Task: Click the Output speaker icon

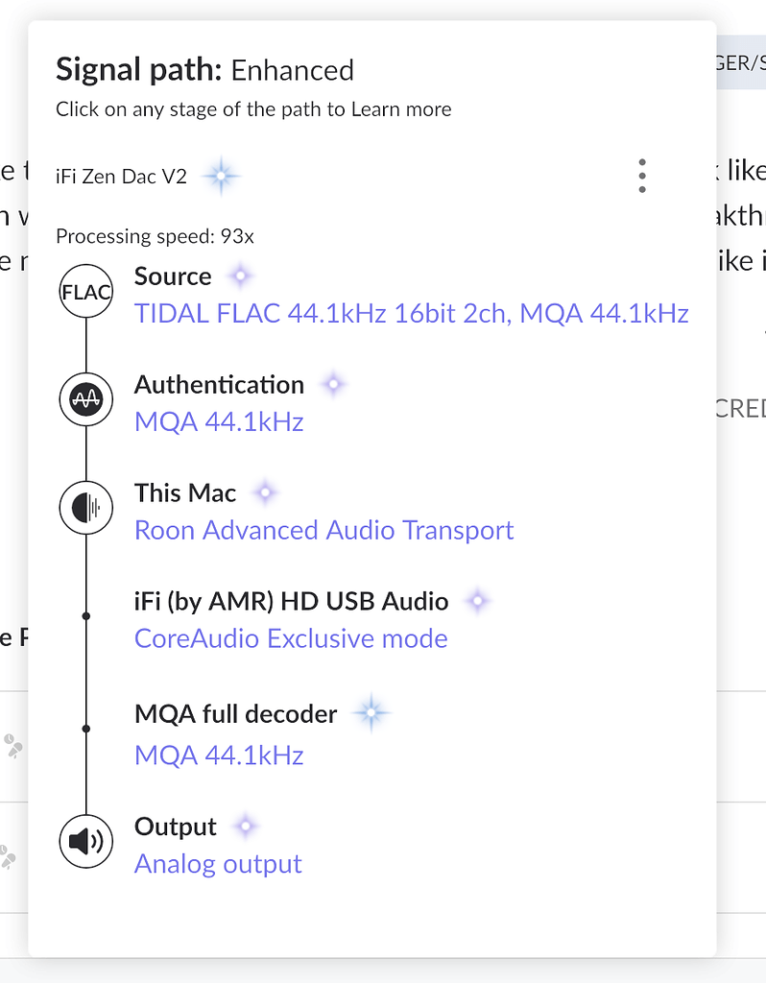Action: click(x=85, y=840)
